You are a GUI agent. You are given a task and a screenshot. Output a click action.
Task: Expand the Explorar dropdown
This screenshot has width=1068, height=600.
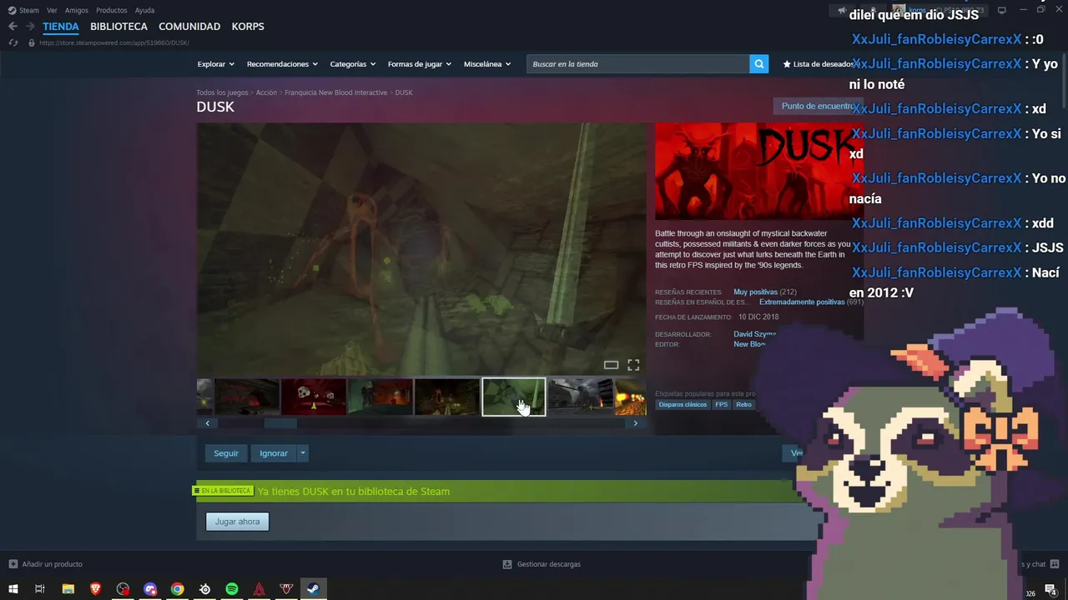215,64
